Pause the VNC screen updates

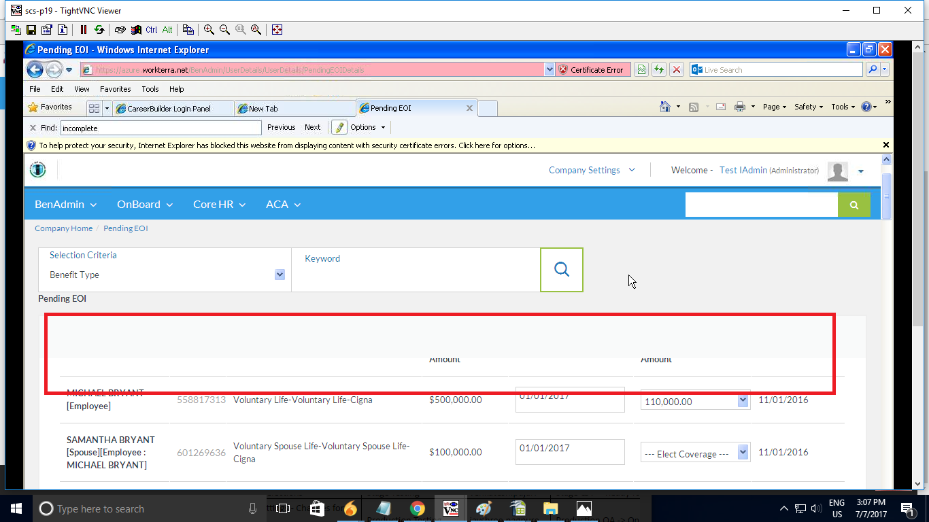pos(84,30)
